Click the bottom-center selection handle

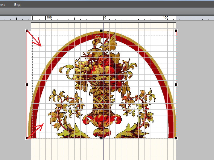pyautogui.click(x=101, y=138)
